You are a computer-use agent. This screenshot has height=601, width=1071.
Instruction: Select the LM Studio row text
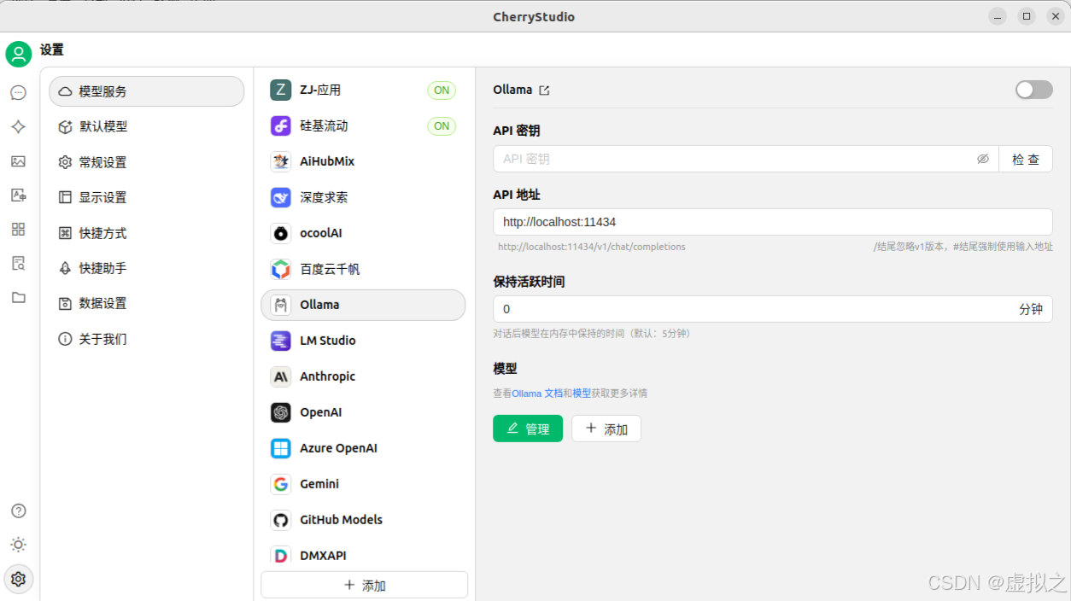pyautogui.click(x=328, y=341)
